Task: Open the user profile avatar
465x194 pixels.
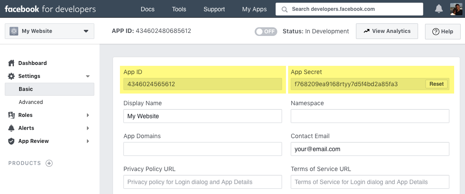Action: point(456,9)
